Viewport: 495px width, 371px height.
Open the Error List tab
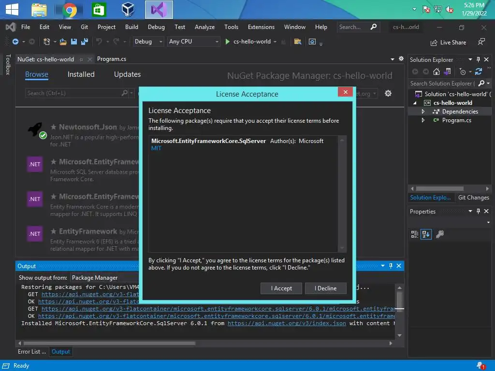pyautogui.click(x=32, y=352)
